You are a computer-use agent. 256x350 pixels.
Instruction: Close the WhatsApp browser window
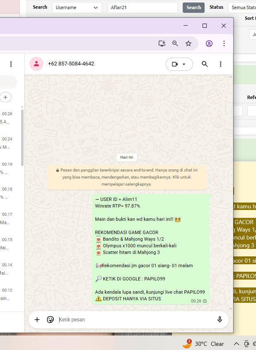(224, 26)
